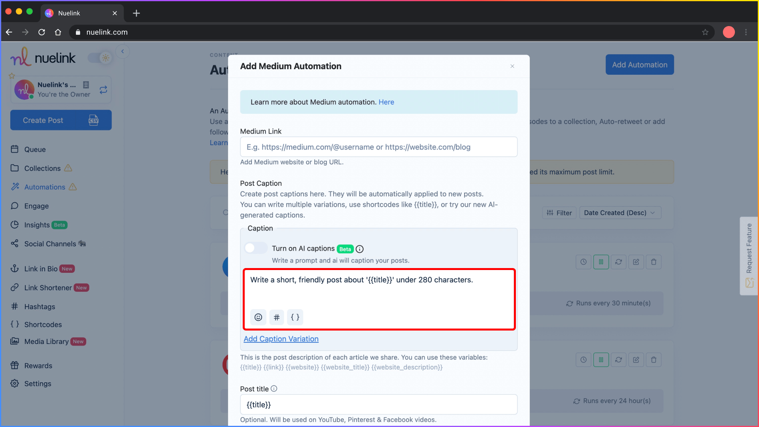
Task: Show info about AI captions
Action: pos(359,249)
